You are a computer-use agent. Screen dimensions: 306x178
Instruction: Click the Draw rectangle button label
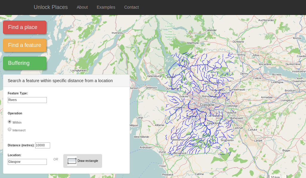pos(88,161)
